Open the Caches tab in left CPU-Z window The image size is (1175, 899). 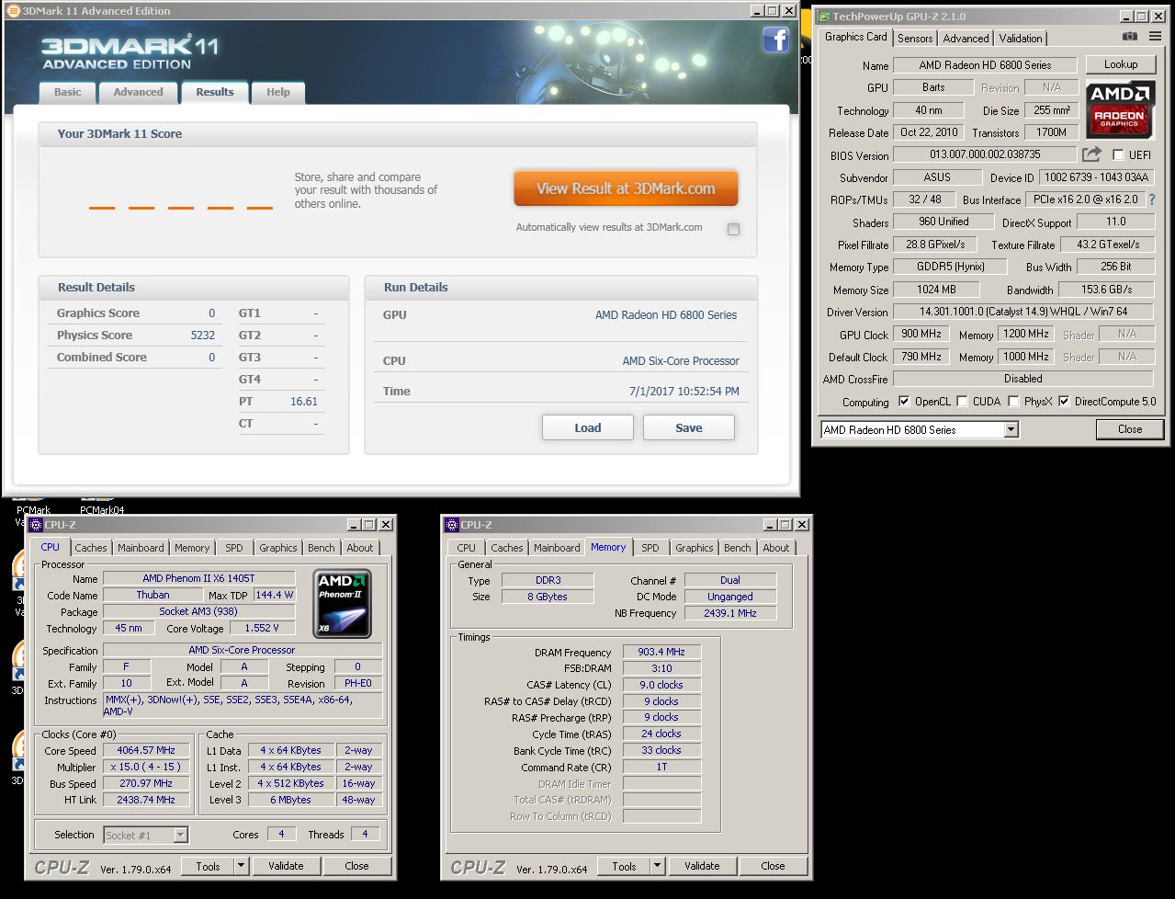[91, 548]
